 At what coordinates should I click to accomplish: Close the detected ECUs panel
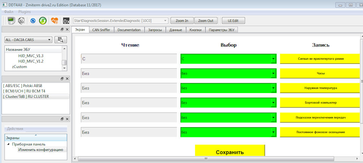coord(67,79)
